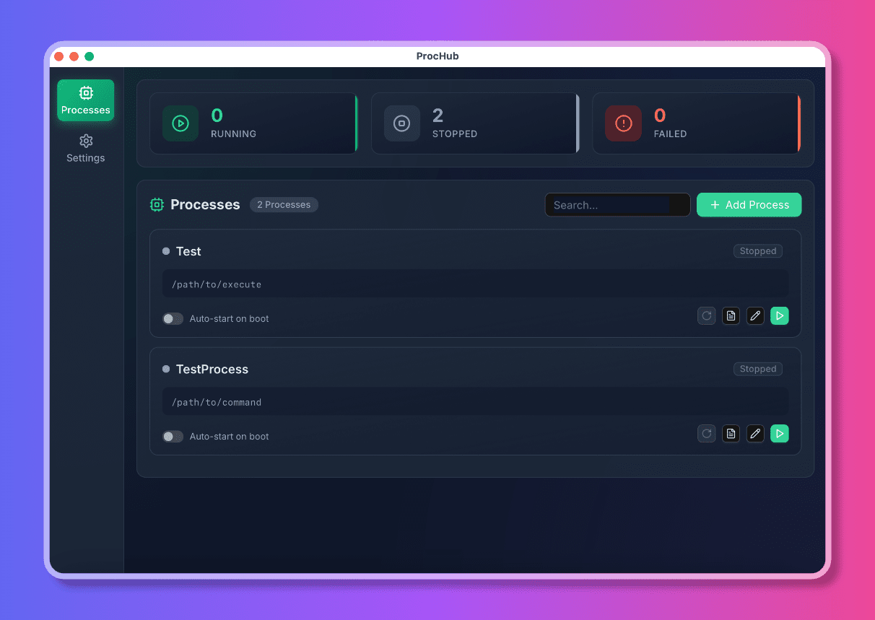The height and width of the screenshot is (620, 875).
Task: Click the stop square icon on Stopped card
Action: [x=402, y=123]
